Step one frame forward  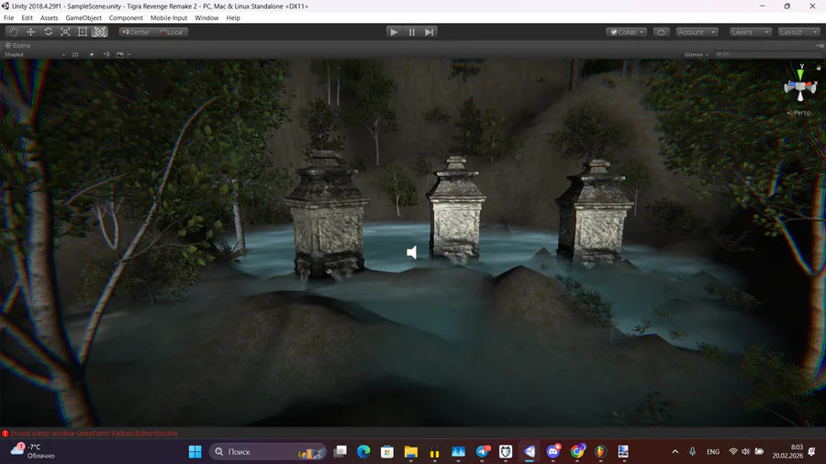click(429, 32)
